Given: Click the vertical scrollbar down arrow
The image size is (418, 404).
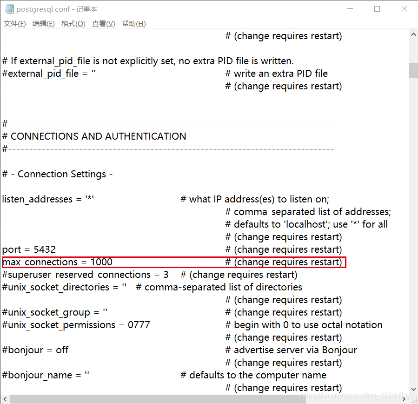Looking at the screenshot, I should (x=413, y=390).
